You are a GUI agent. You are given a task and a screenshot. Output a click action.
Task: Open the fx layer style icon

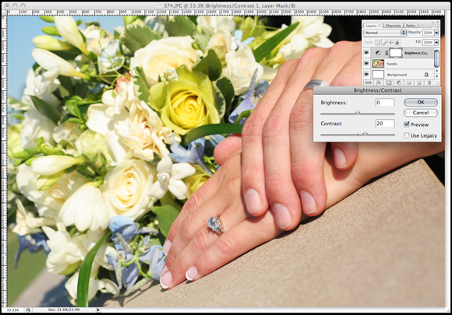(379, 83)
